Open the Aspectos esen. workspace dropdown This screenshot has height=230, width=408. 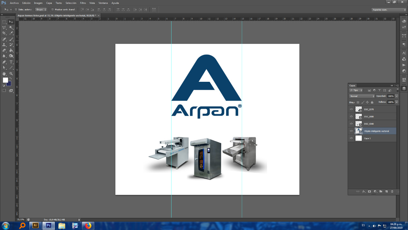[389, 10]
